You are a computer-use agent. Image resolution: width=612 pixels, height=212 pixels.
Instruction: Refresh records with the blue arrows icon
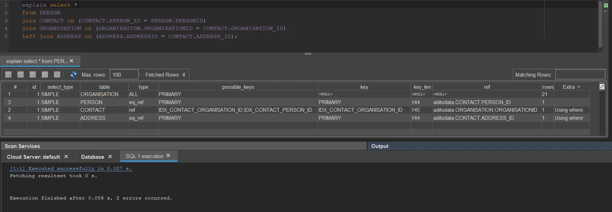coord(73,74)
